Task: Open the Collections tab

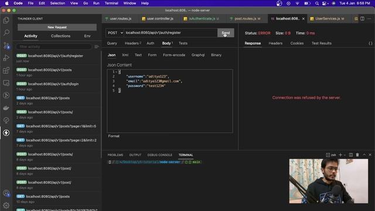Action: click(60, 36)
